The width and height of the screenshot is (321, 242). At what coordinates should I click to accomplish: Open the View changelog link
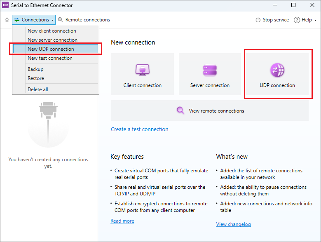pos(233,224)
